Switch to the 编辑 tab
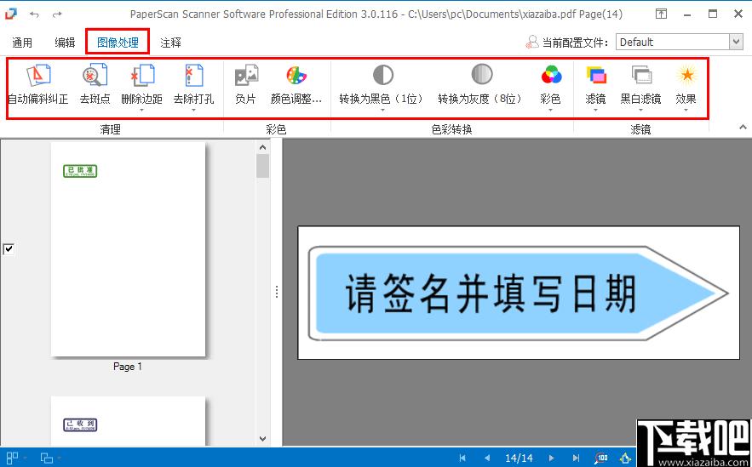The image size is (752, 467). click(65, 43)
